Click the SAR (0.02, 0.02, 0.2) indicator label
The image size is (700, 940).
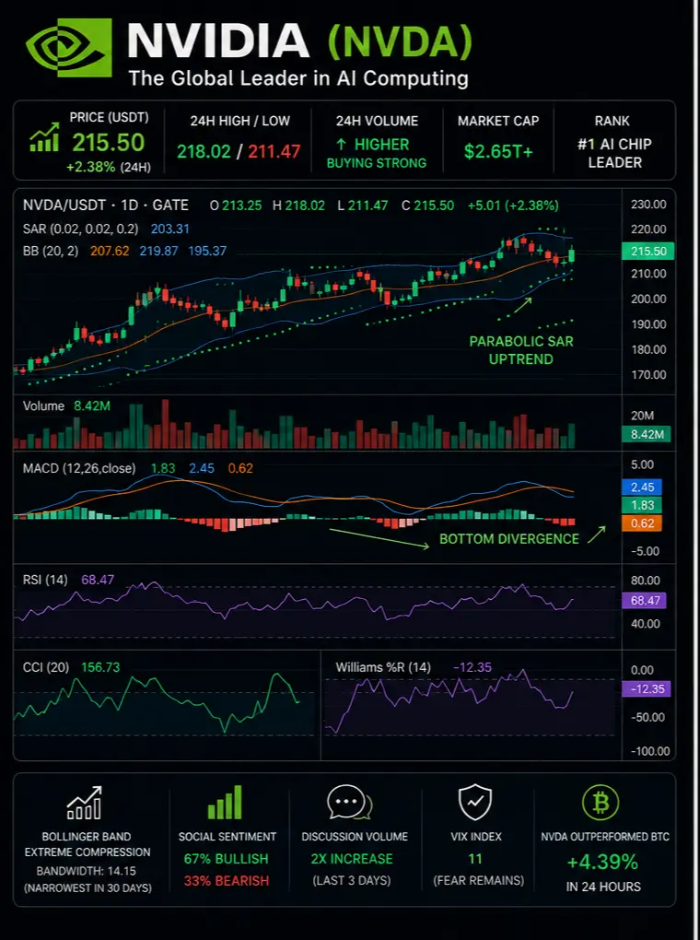point(80,229)
